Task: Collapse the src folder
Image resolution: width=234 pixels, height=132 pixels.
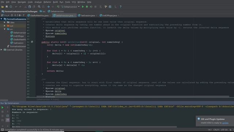Action: 5,29
